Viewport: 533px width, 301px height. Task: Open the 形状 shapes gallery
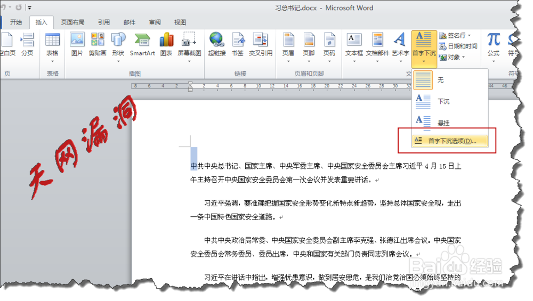click(118, 47)
